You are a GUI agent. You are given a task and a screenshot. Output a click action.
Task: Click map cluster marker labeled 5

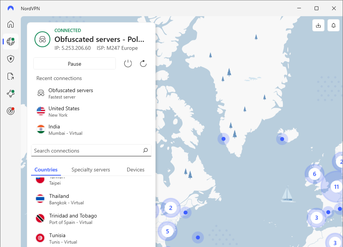coord(167,231)
